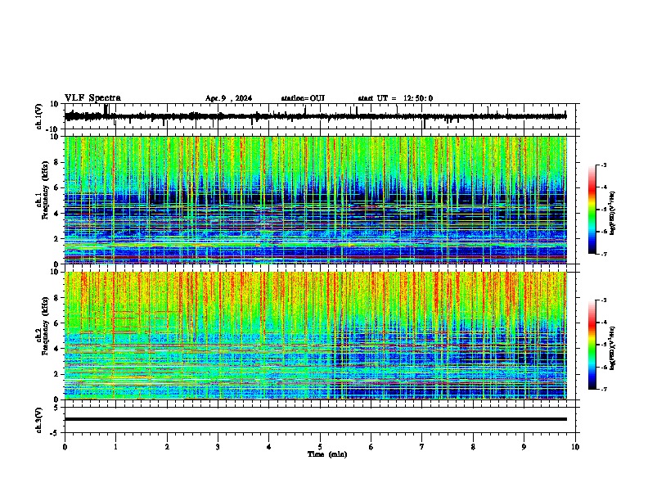Click the "-3" tick on ch.1 colorbar

click(x=603, y=165)
